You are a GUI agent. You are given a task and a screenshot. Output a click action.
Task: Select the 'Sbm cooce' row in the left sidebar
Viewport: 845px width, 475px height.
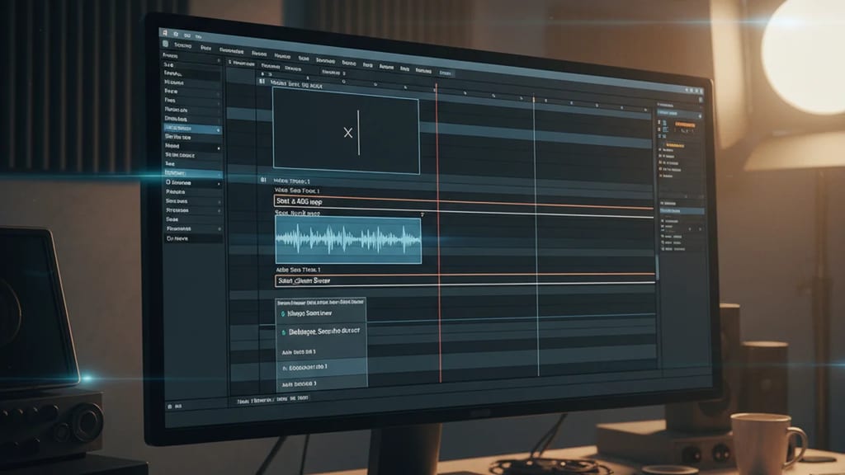pos(192,155)
